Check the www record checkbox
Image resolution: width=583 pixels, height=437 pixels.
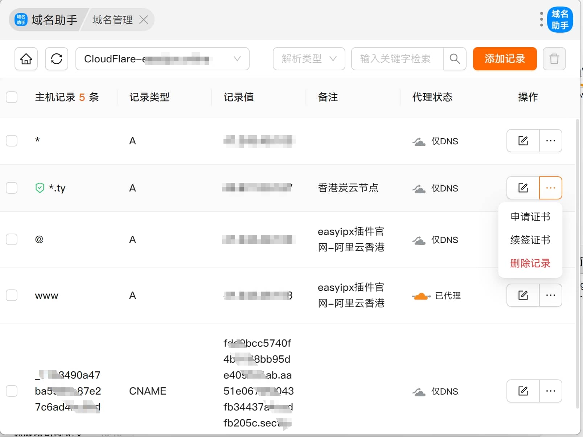click(x=12, y=295)
